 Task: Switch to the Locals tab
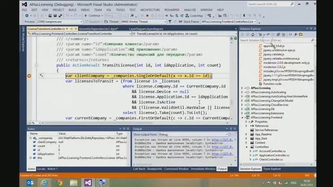[x=41, y=169]
